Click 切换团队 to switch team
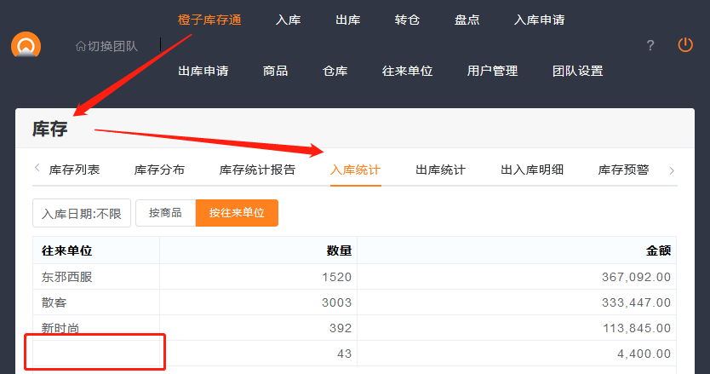This screenshot has height=374, width=710. 106,46
